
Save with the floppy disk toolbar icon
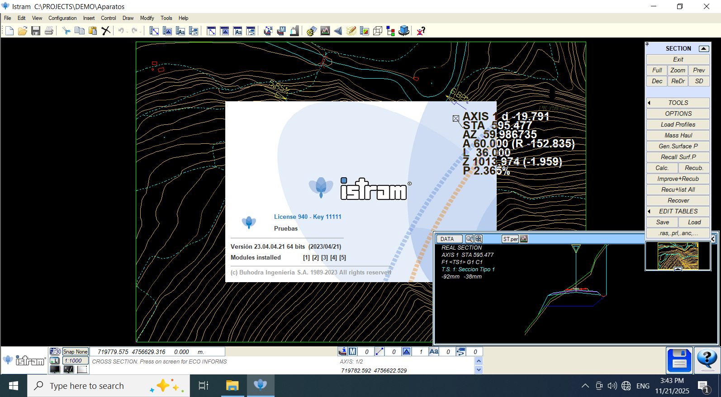pyautogui.click(x=36, y=31)
